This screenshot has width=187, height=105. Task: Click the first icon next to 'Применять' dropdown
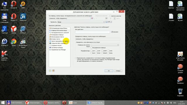[106, 22]
